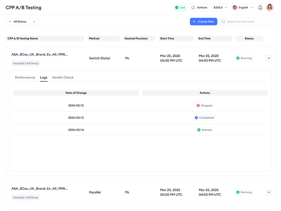Switch to the Performance tab

25,77
